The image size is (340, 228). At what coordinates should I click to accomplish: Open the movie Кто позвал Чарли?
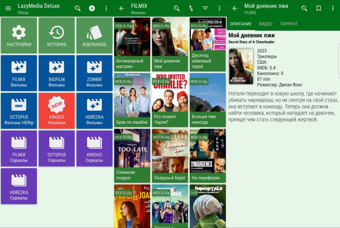pos(170,100)
